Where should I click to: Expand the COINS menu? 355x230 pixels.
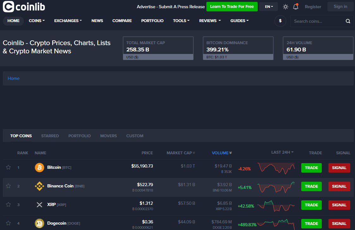[x=37, y=21]
